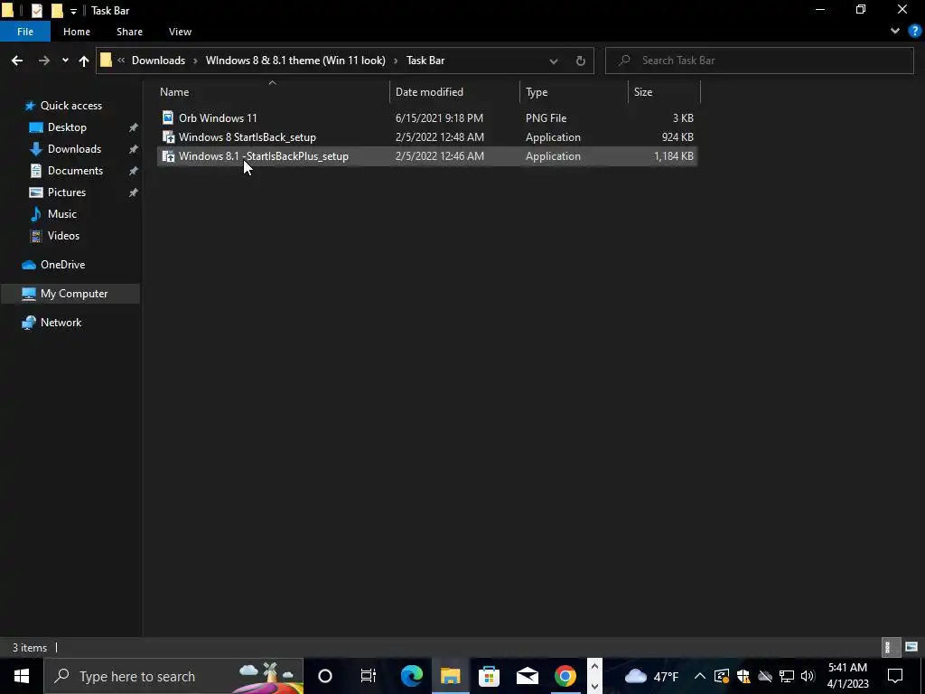This screenshot has height=694, width=925.
Task: Open Help question mark icon
Action: pos(915,32)
